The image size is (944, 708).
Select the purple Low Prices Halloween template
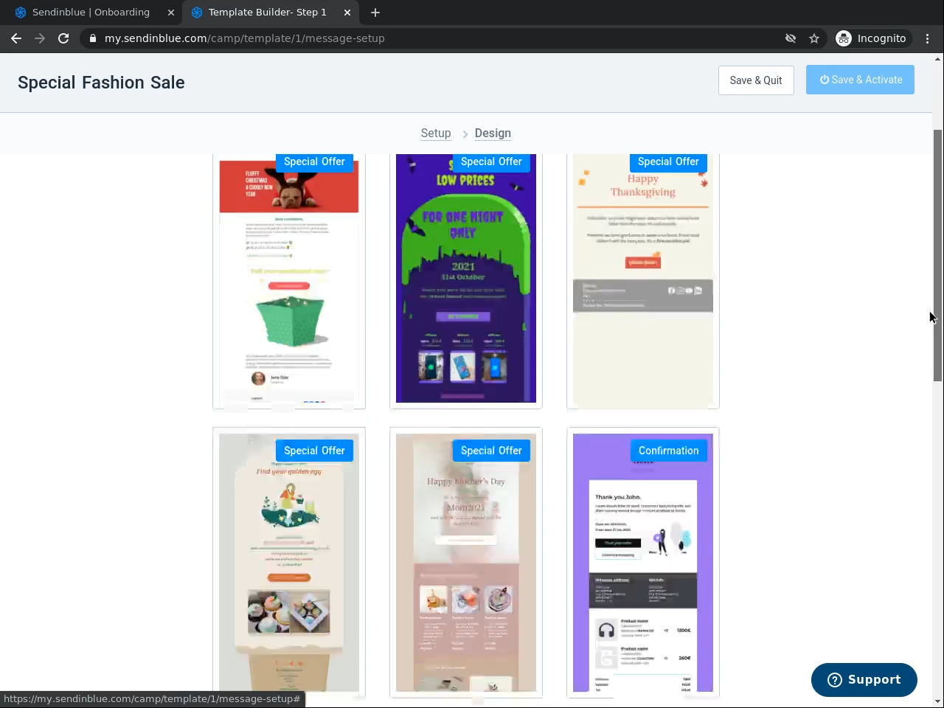tap(466, 281)
